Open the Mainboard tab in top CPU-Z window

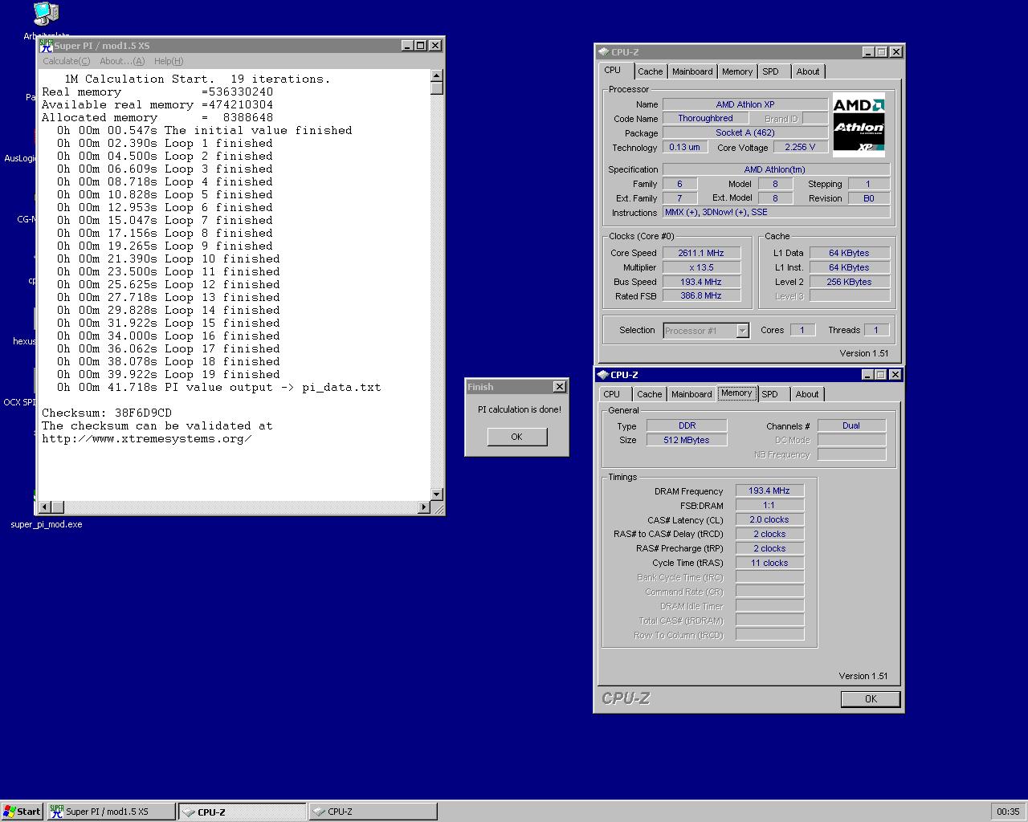point(692,71)
